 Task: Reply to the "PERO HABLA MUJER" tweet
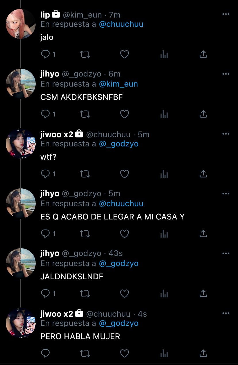[46, 353]
